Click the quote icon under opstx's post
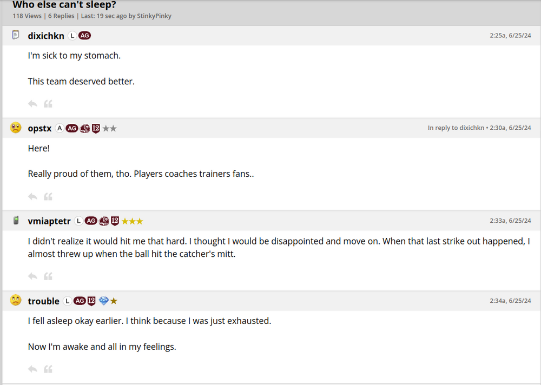The width and height of the screenshot is (541, 385). (48, 197)
